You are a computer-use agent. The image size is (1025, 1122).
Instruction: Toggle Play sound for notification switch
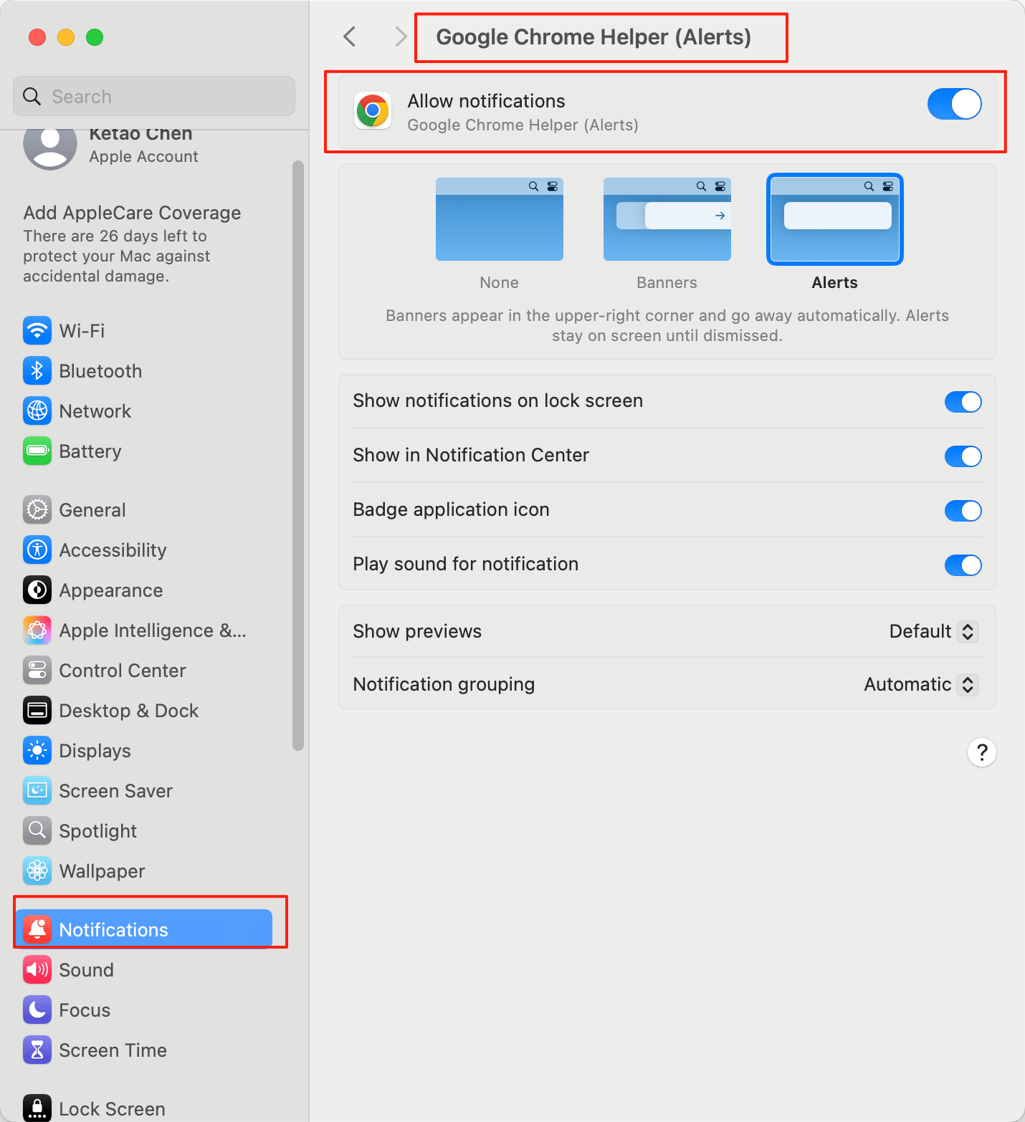[963, 565]
